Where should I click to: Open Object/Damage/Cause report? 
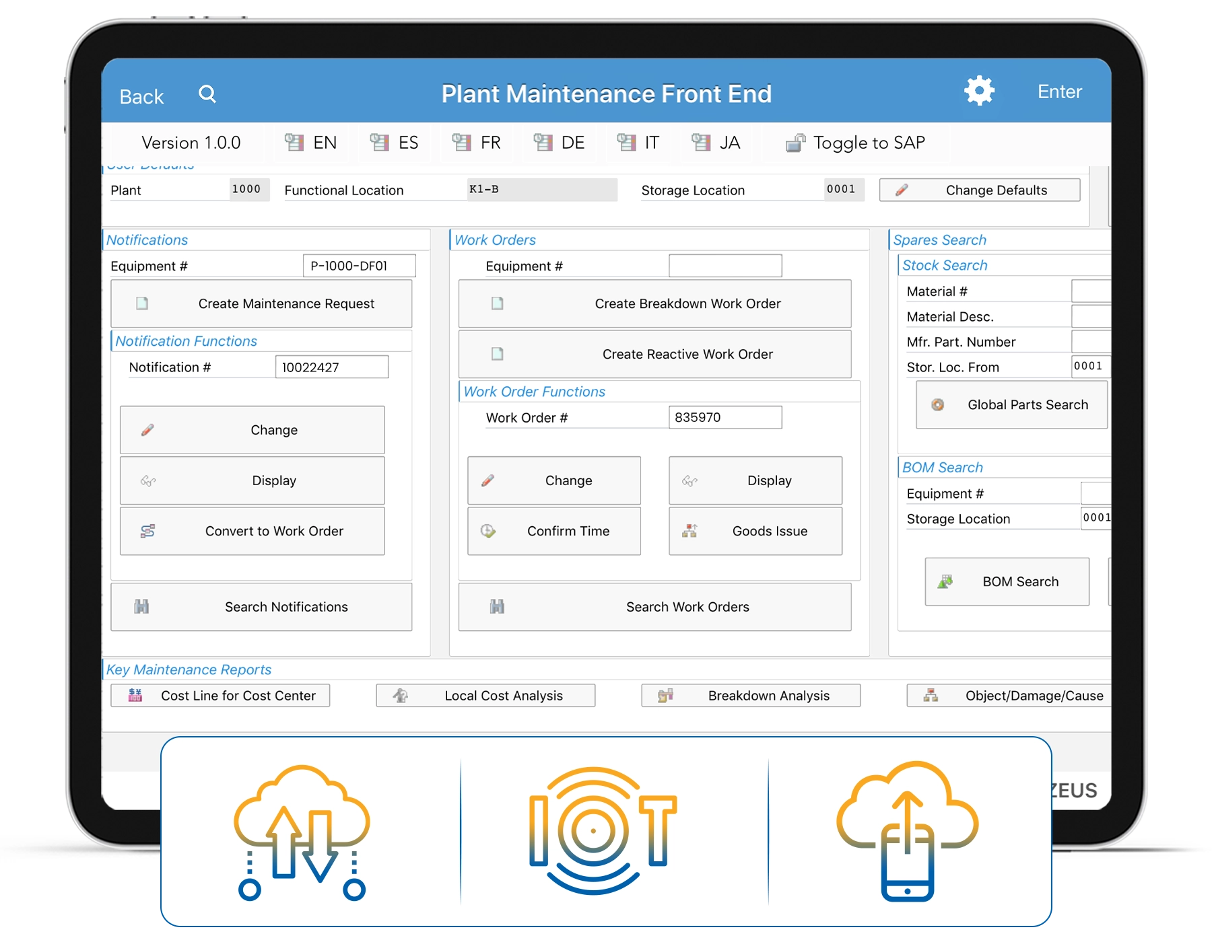[x=1009, y=696]
